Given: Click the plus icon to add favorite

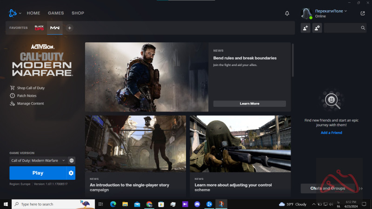Looking at the screenshot, I should [70, 28].
